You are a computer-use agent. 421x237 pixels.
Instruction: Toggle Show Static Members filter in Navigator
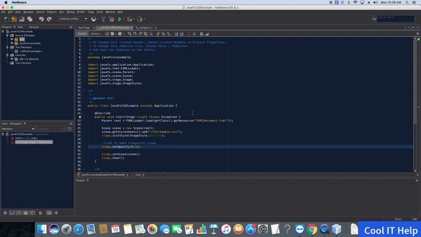[19, 213]
